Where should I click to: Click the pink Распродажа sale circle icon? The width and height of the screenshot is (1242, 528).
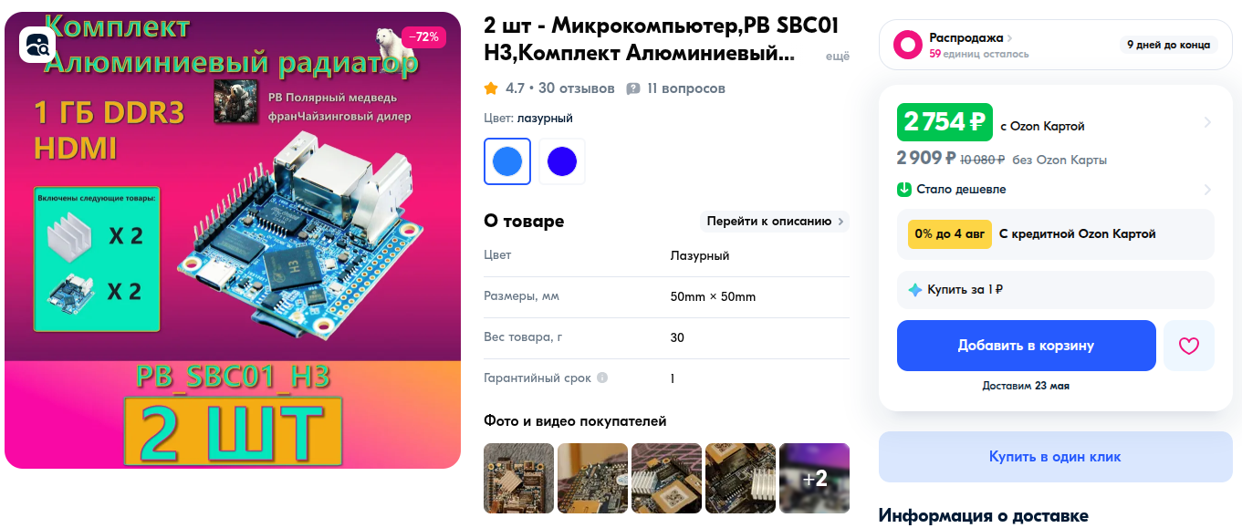[907, 45]
